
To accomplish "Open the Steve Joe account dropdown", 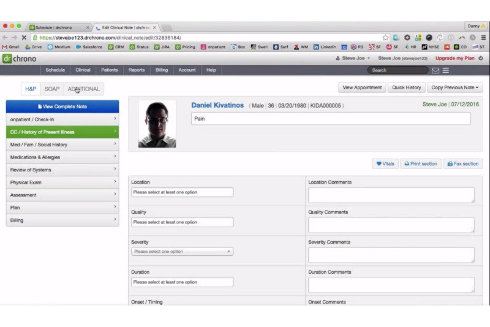I will coord(352,58).
